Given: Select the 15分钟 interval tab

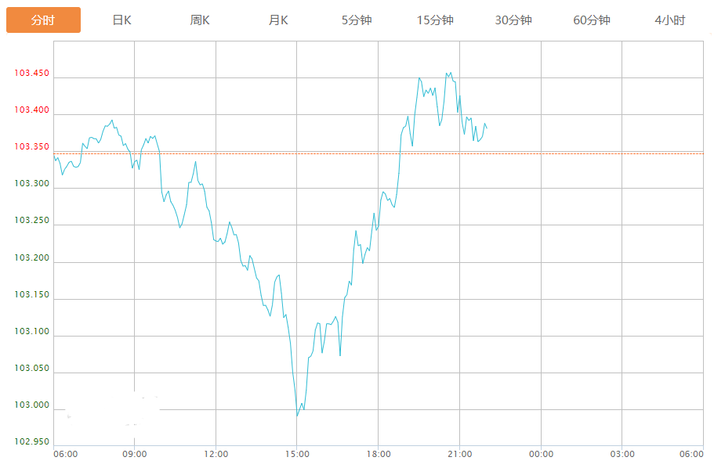Looking at the screenshot, I should 435,20.
